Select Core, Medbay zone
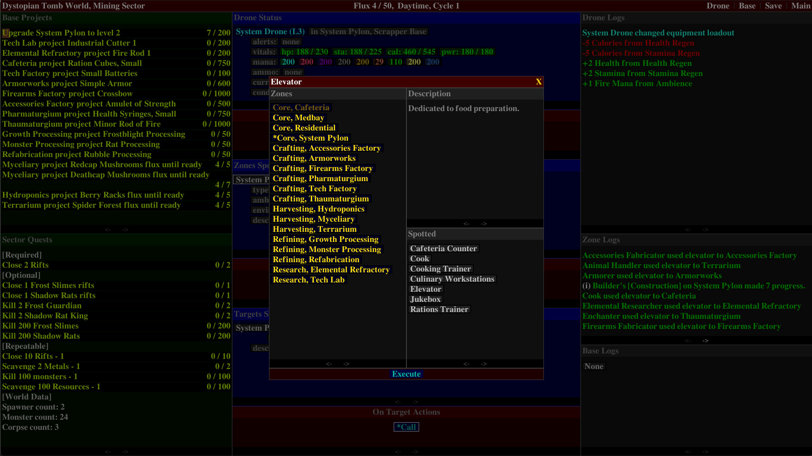Viewport: 812px width, 456px height. tap(298, 118)
